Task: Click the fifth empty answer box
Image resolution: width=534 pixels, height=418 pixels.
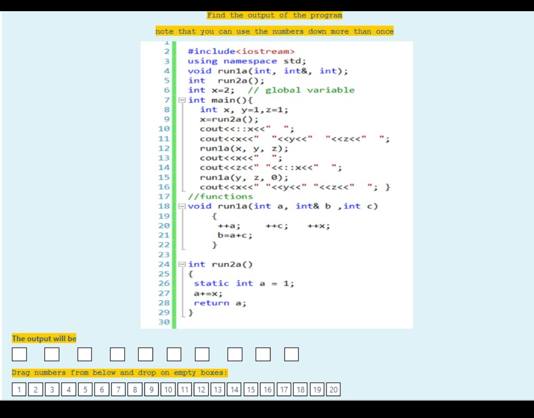Action: point(146,354)
